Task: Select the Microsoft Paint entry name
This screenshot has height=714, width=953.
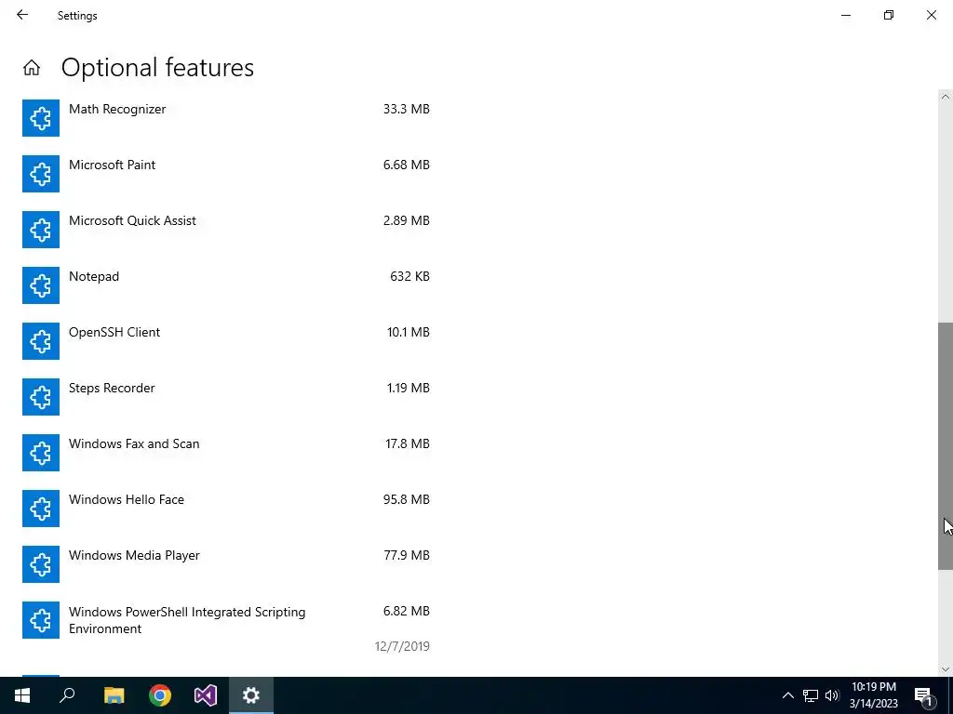Action: (112, 165)
